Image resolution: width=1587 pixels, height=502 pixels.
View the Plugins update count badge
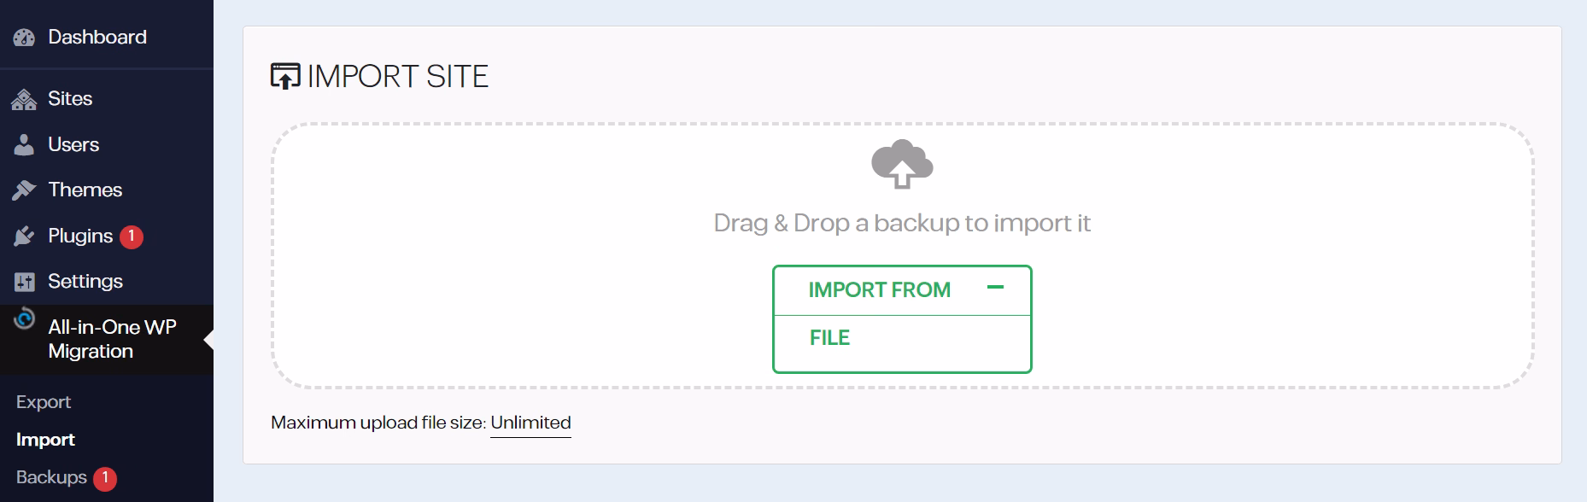[132, 236]
